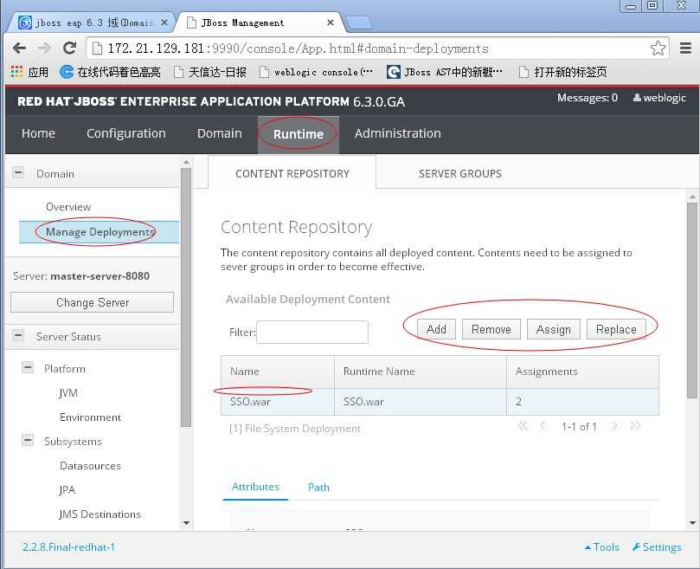
Task: Click the Assignments value 2
Action: (582, 401)
